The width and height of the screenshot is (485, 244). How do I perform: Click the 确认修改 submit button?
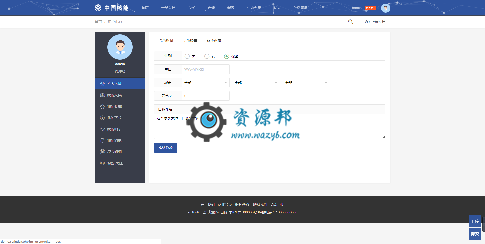coord(166,148)
